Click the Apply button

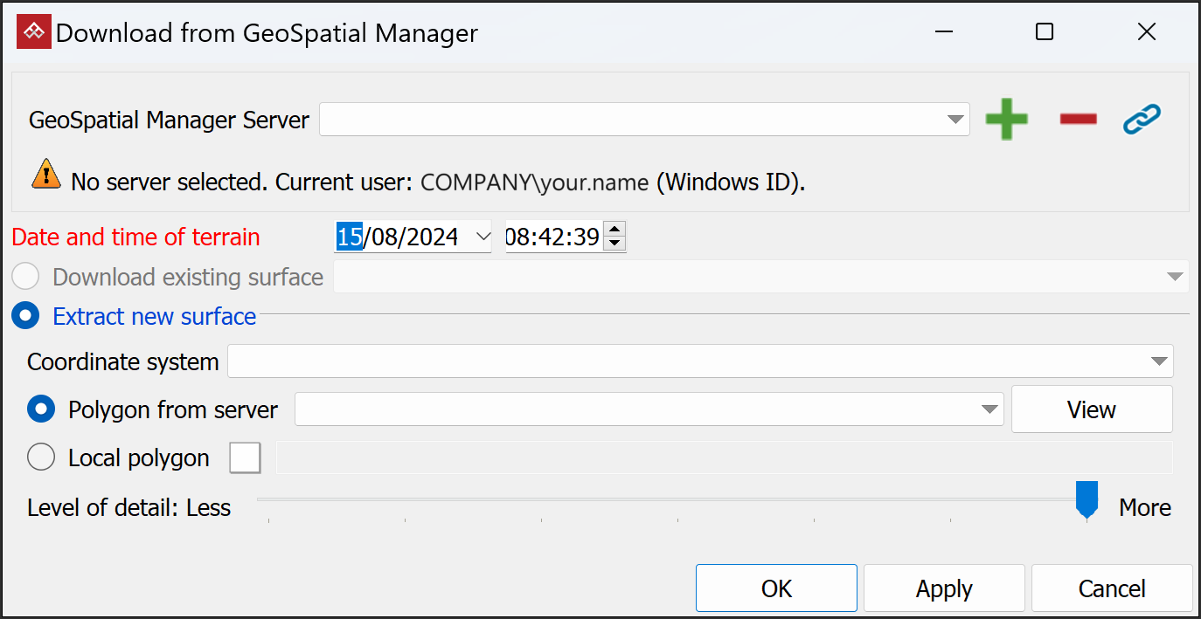point(944,588)
